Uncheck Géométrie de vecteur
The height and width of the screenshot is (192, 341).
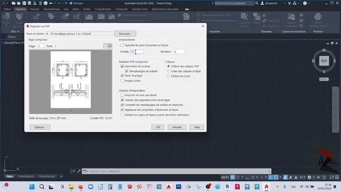pyautogui.click(x=122, y=66)
